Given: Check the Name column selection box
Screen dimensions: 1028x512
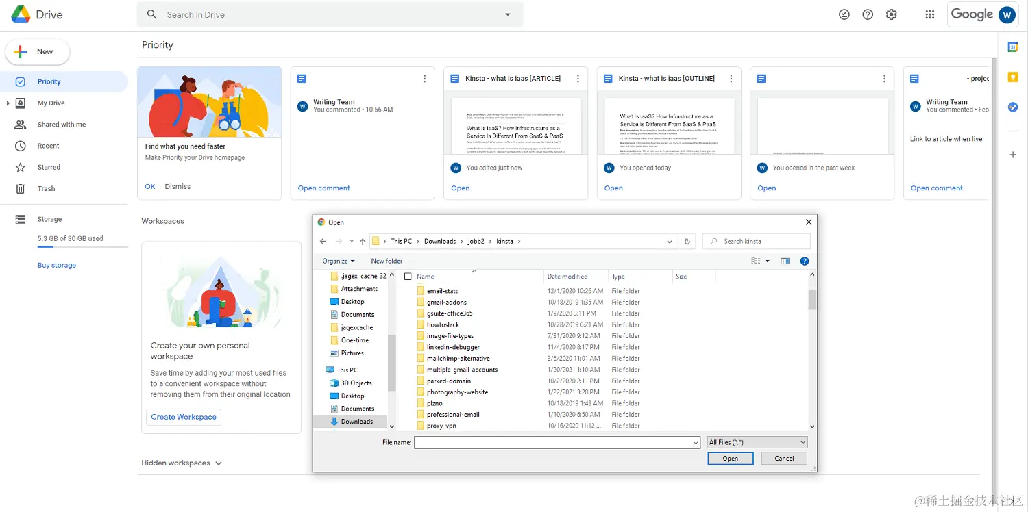Looking at the screenshot, I should [x=408, y=276].
